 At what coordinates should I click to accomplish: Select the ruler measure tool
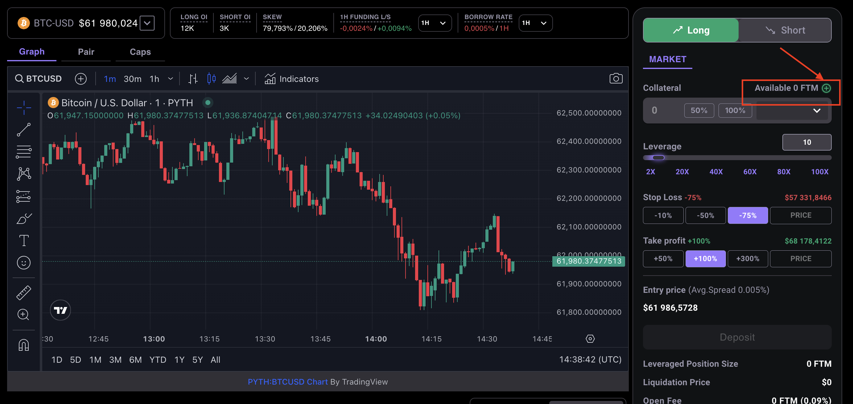(24, 293)
